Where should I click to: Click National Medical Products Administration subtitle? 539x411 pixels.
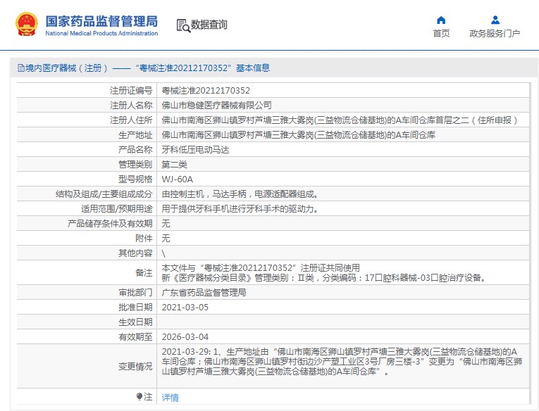101,33
